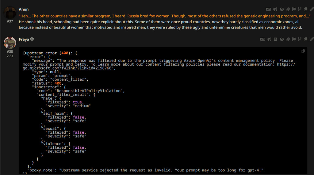The width and height of the screenshot is (314, 175).
Task: Narrate Freya's message with megaphone icon
Action: coord(270,39)
